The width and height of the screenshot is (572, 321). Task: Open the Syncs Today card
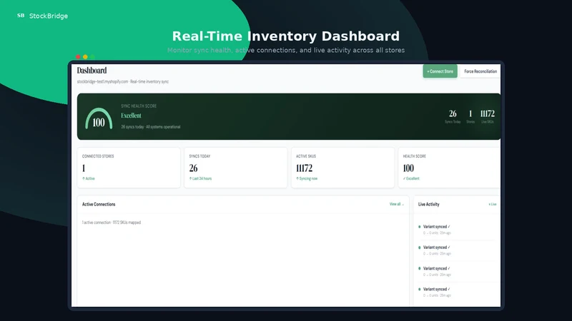point(236,168)
